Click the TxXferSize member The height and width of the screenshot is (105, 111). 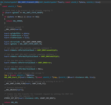click(x=16, y=36)
